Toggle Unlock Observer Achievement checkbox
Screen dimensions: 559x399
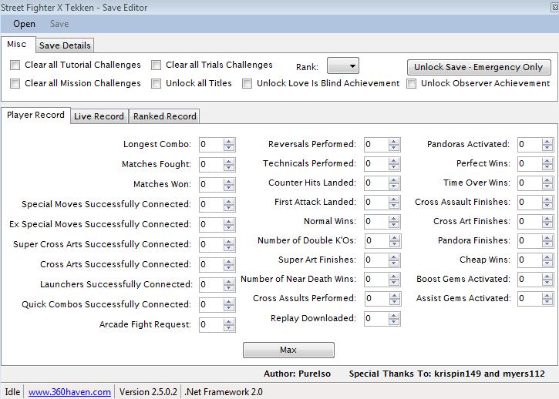(412, 84)
